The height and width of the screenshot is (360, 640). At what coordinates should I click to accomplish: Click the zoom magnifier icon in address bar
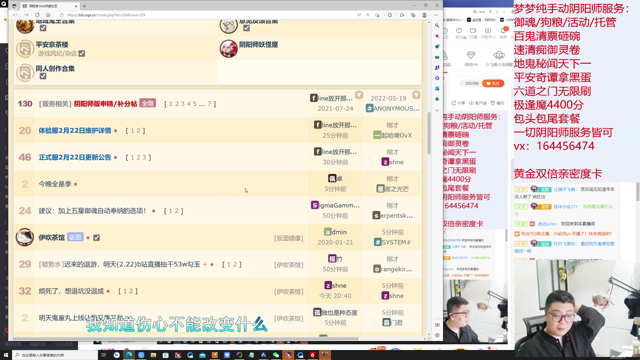pos(368,15)
